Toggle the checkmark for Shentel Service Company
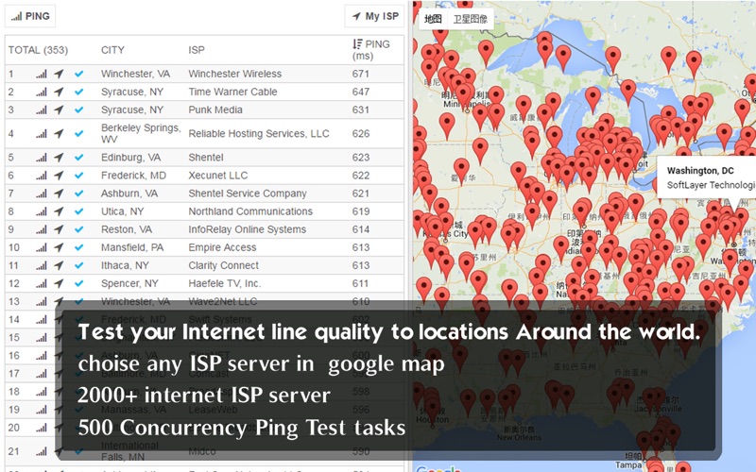Image resolution: width=756 pixels, height=472 pixels. coord(79,194)
